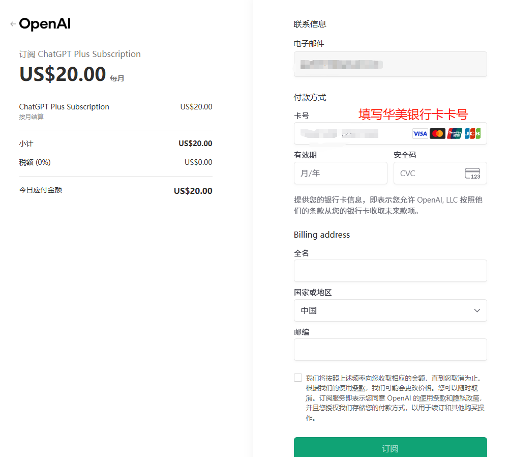Click the JCB card icon

[x=472, y=133]
